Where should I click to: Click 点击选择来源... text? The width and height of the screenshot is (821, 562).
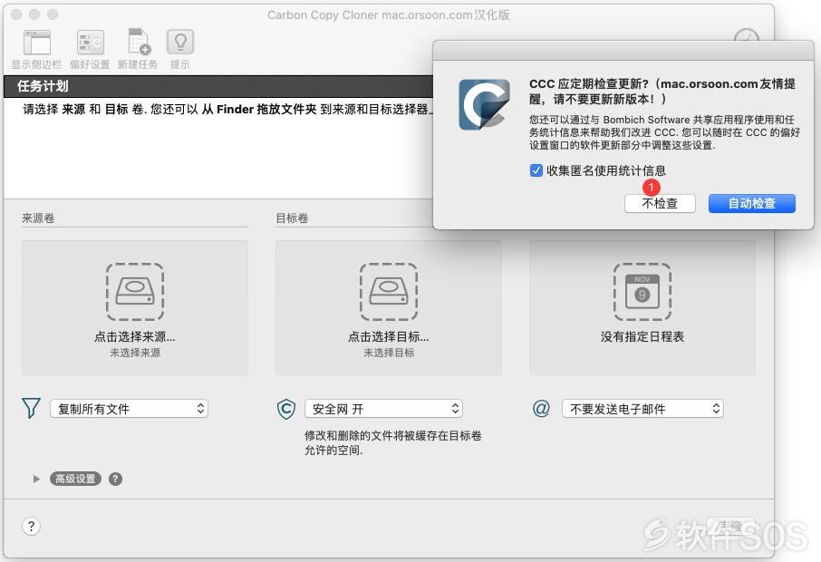(135, 337)
